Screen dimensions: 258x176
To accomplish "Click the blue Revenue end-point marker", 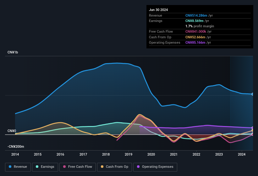I will click(x=253, y=94).
